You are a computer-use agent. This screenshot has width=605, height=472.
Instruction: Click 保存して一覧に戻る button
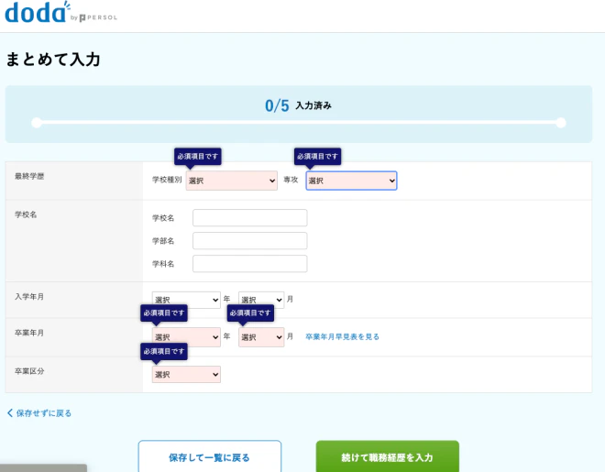tap(210, 456)
